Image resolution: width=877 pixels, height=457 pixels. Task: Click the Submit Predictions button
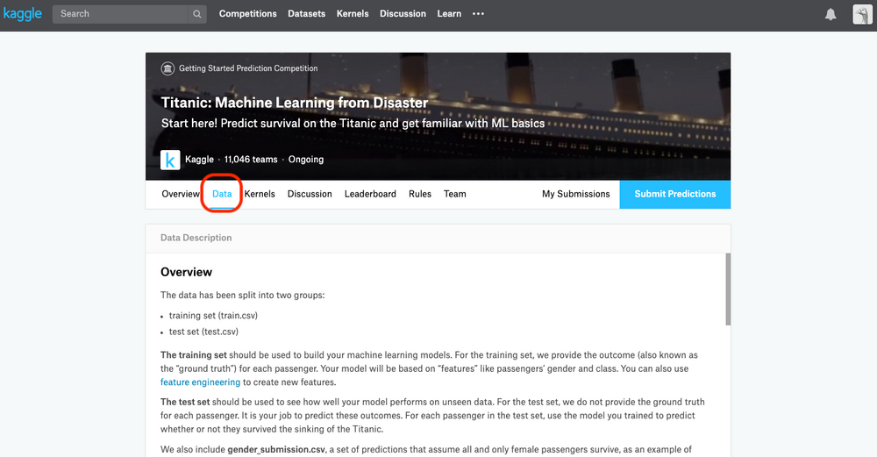pos(675,194)
